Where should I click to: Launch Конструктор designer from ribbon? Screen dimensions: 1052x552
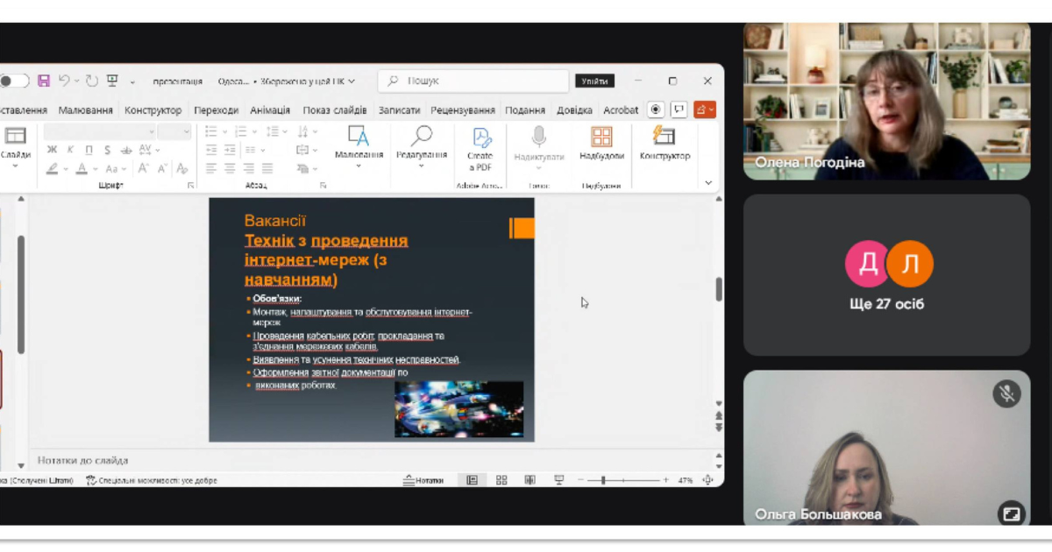coord(665,145)
